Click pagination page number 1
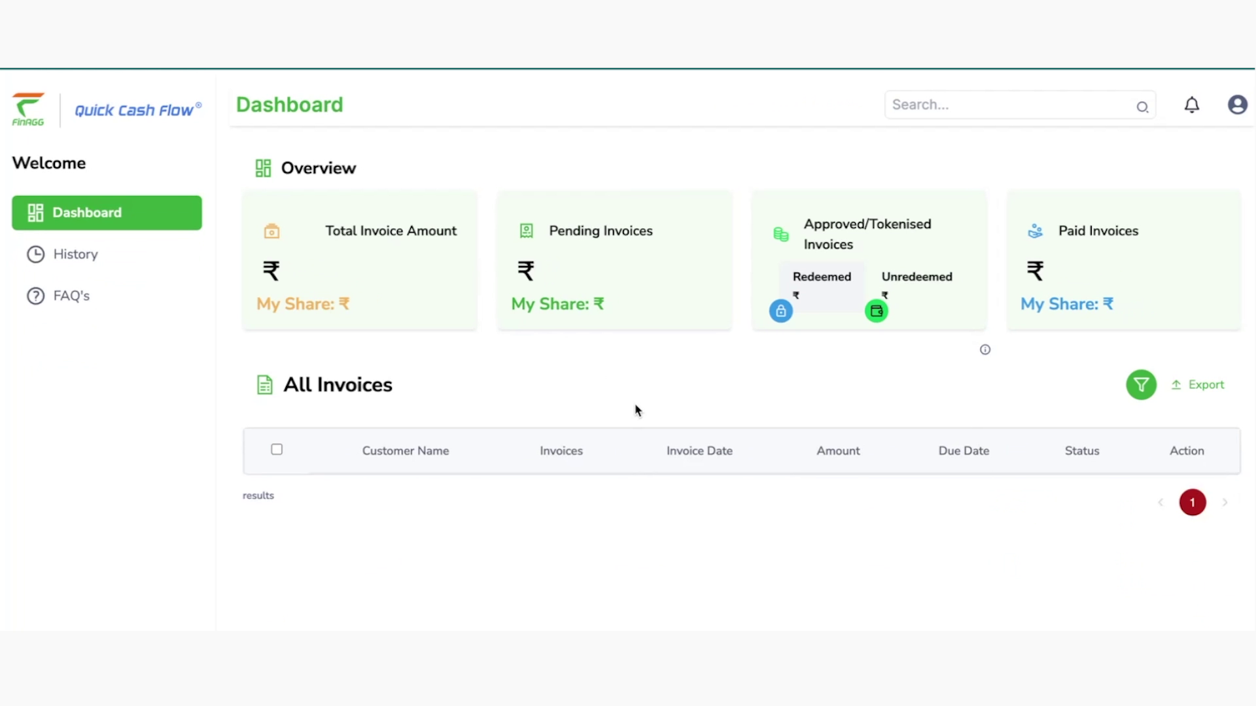 point(1193,502)
